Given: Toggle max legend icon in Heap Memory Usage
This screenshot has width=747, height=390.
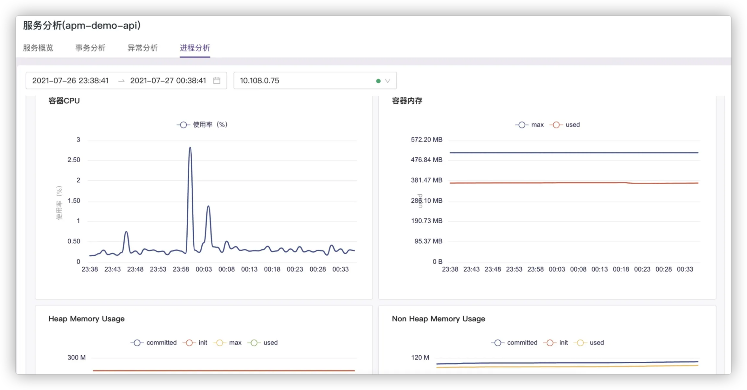Looking at the screenshot, I should tap(220, 343).
